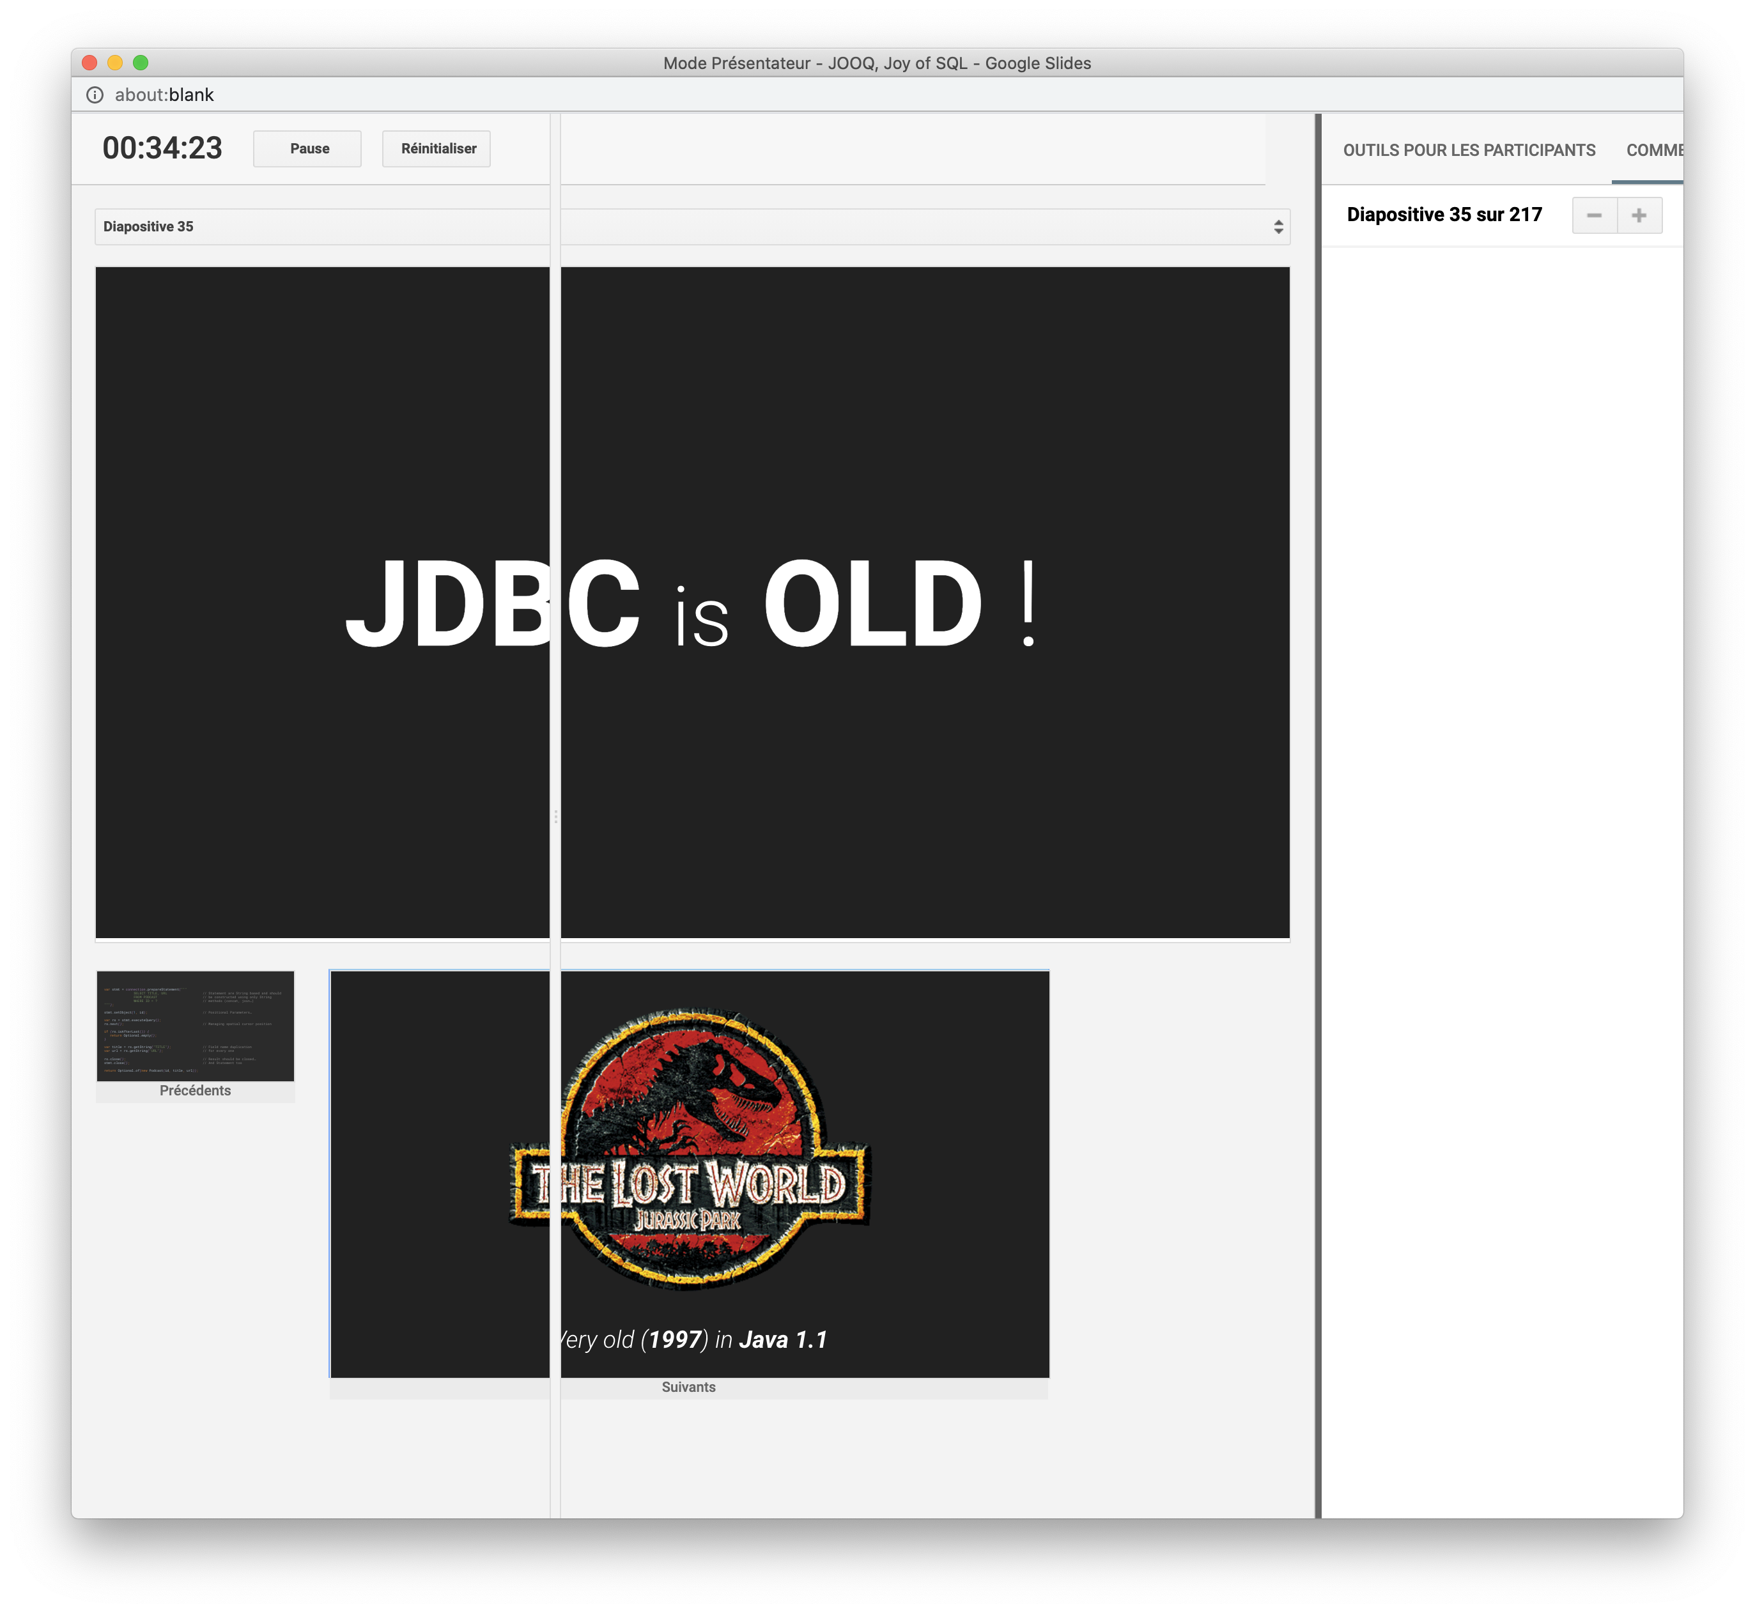Click the about:blank address bar

164,95
